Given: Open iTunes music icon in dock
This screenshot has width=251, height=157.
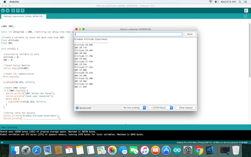Looking at the screenshot, I should click(144, 150).
